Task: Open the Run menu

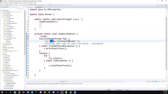Action: [x=28, y=3]
